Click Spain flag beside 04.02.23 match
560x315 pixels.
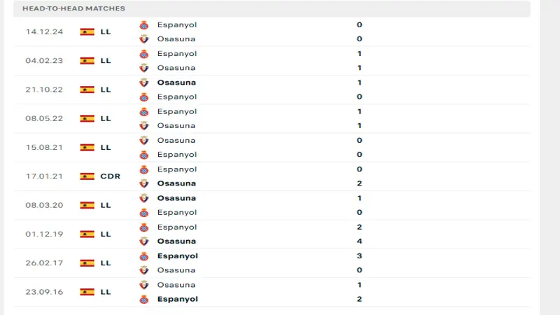[x=87, y=61]
